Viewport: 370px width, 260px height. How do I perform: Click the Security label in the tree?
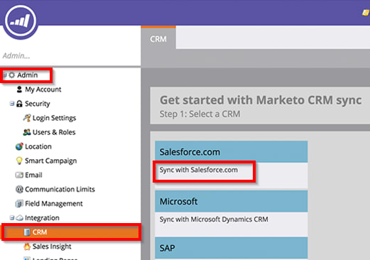(38, 104)
